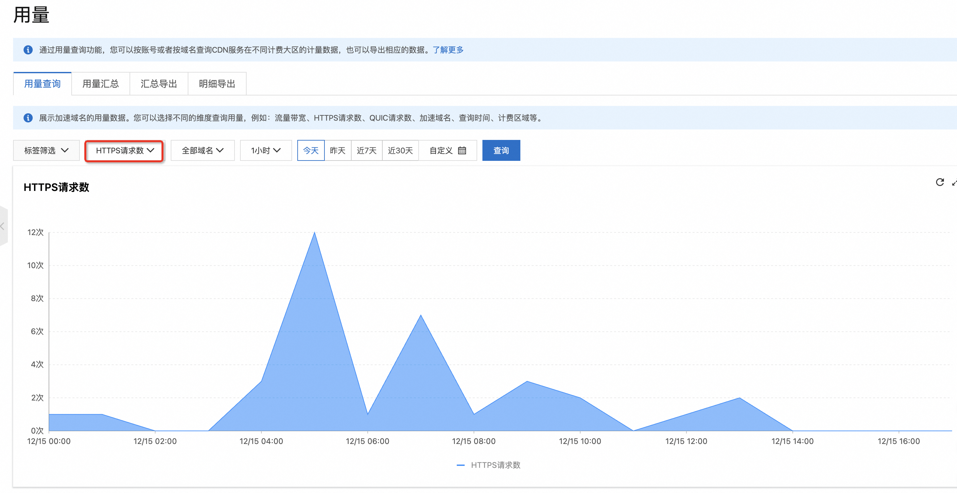The height and width of the screenshot is (493, 957).
Task: Expand the HTTPS请求数 metric dropdown
Action: (125, 150)
